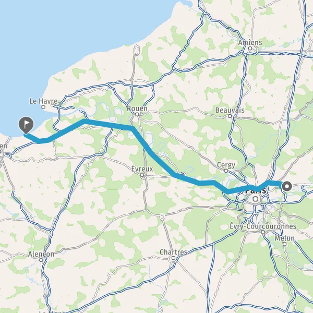Click the route start circle marker
The height and width of the screenshot is (313, 313).
pyautogui.click(x=287, y=186)
